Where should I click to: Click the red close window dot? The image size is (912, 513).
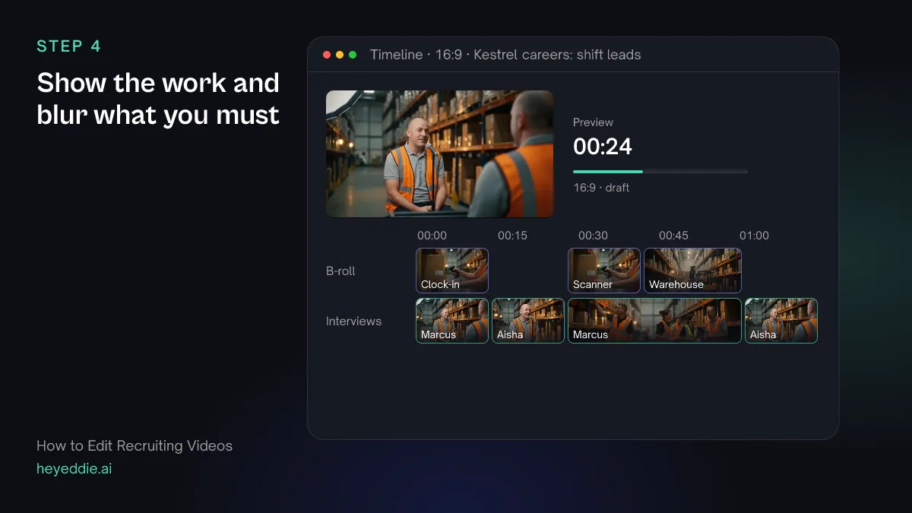pyautogui.click(x=327, y=55)
